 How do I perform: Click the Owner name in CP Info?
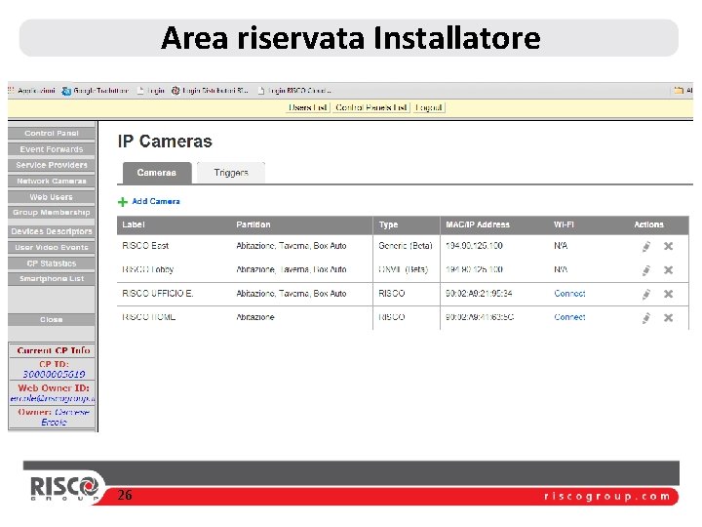coord(67,417)
